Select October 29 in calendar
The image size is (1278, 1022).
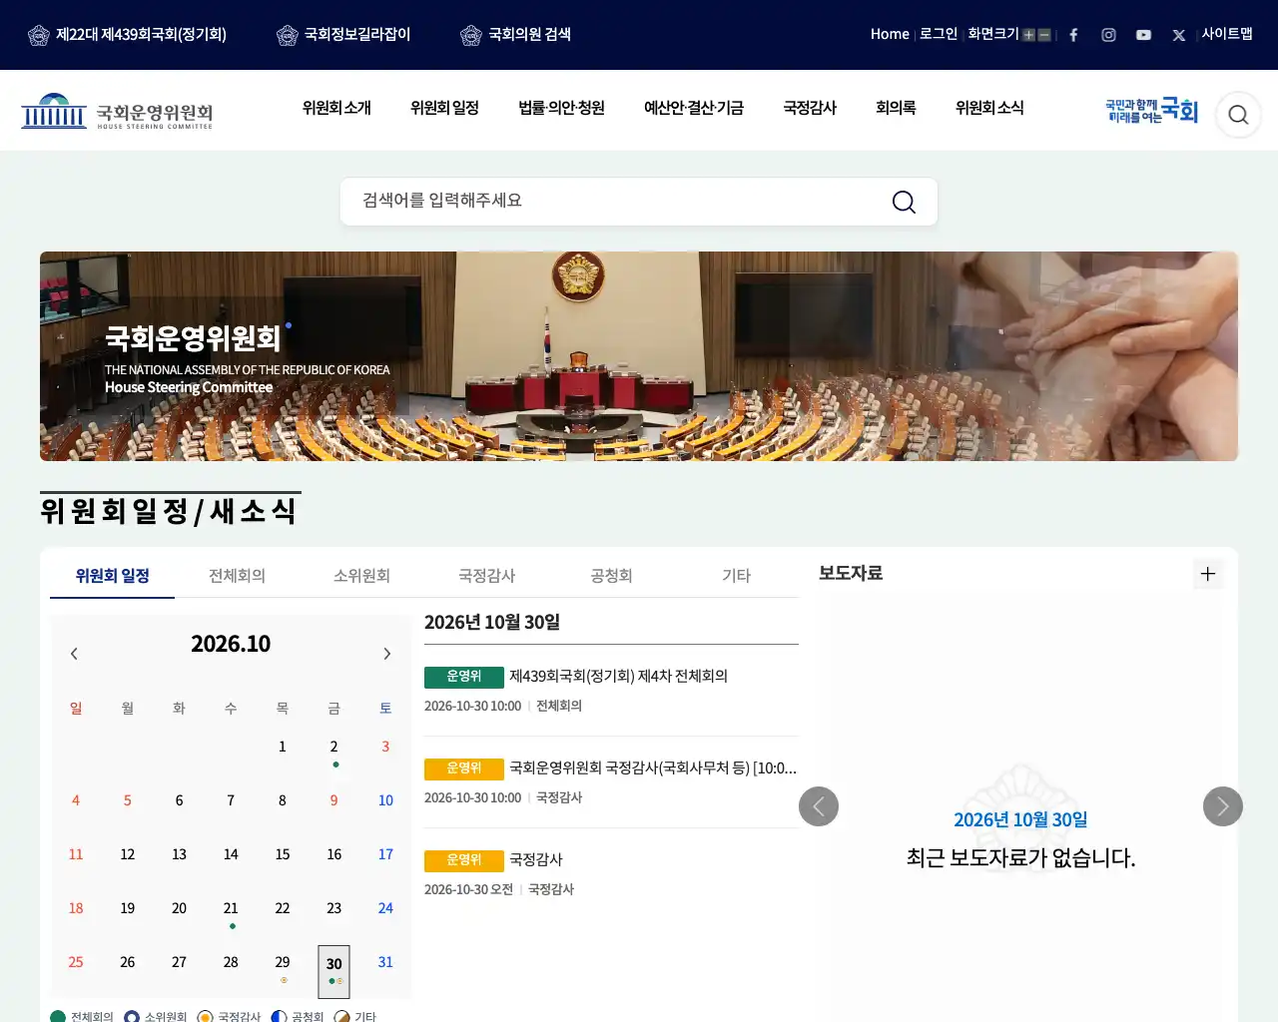tap(283, 963)
